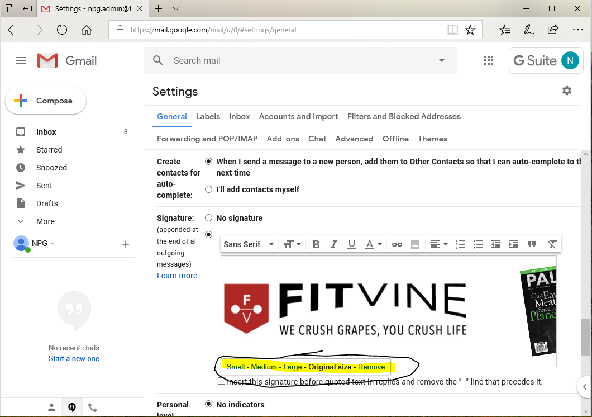This screenshot has height=417, width=592.
Task: Go to browser Home page
Action: pyautogui.click(x=87, y=30)
